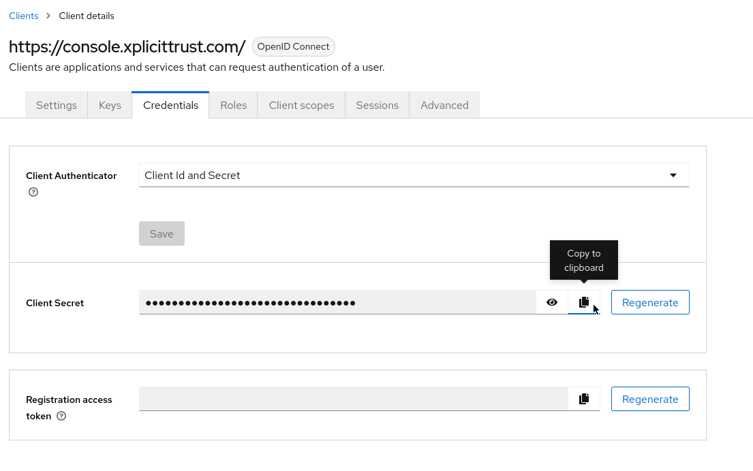Switch to the Settings tab
The width and height of the screenshot is (753, 471).
(56, 105)
